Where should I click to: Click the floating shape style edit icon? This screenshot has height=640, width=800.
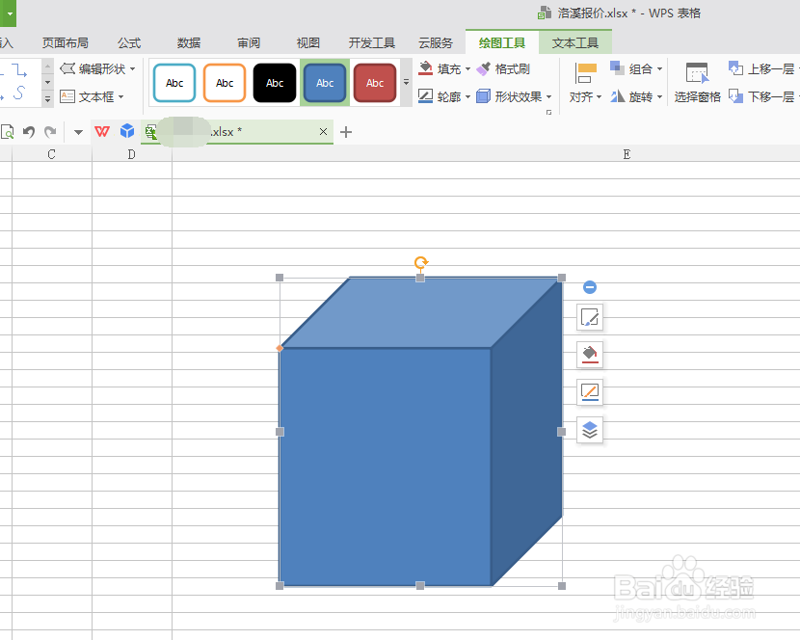(x=590, y=317)
